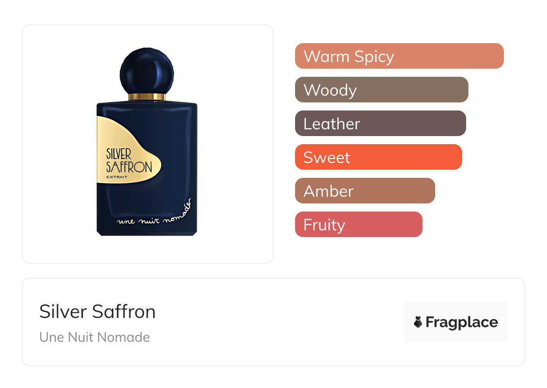
Task: Click the Leather accord bar
Action: click(380, 123)
